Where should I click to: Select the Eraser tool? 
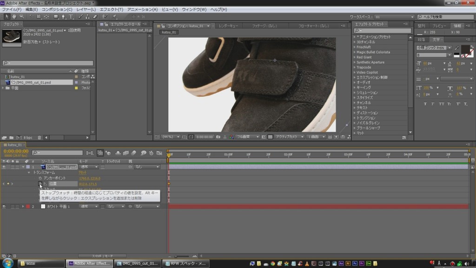tap(95, 17)
